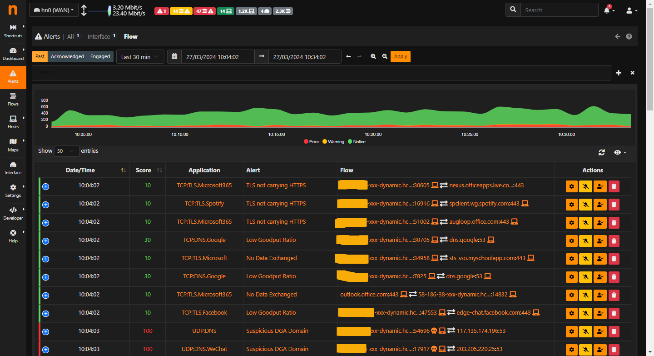Click the help question mark icon
Viewport: 654px width, 356px height.
click(629, 36)
